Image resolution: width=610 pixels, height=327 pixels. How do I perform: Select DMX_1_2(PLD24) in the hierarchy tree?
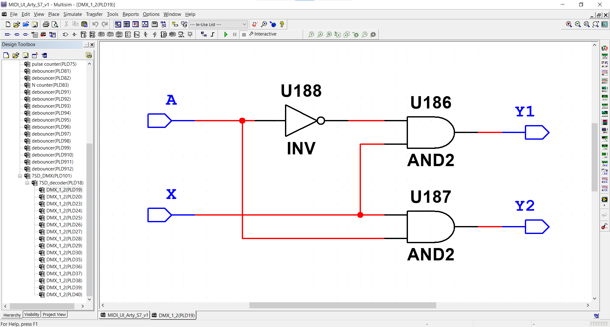pyautogui.click(x=64, y=211)
